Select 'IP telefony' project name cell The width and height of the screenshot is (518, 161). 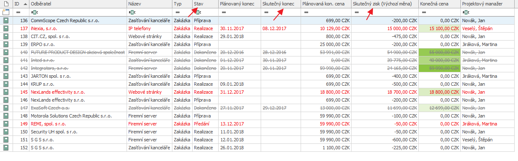[x=150, y=28]
